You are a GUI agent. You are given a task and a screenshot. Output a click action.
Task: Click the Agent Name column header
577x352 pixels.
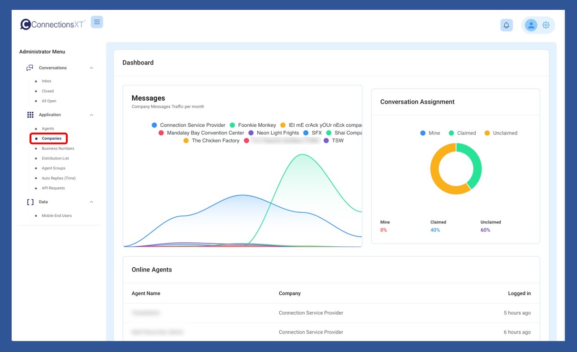coord(146,294)
